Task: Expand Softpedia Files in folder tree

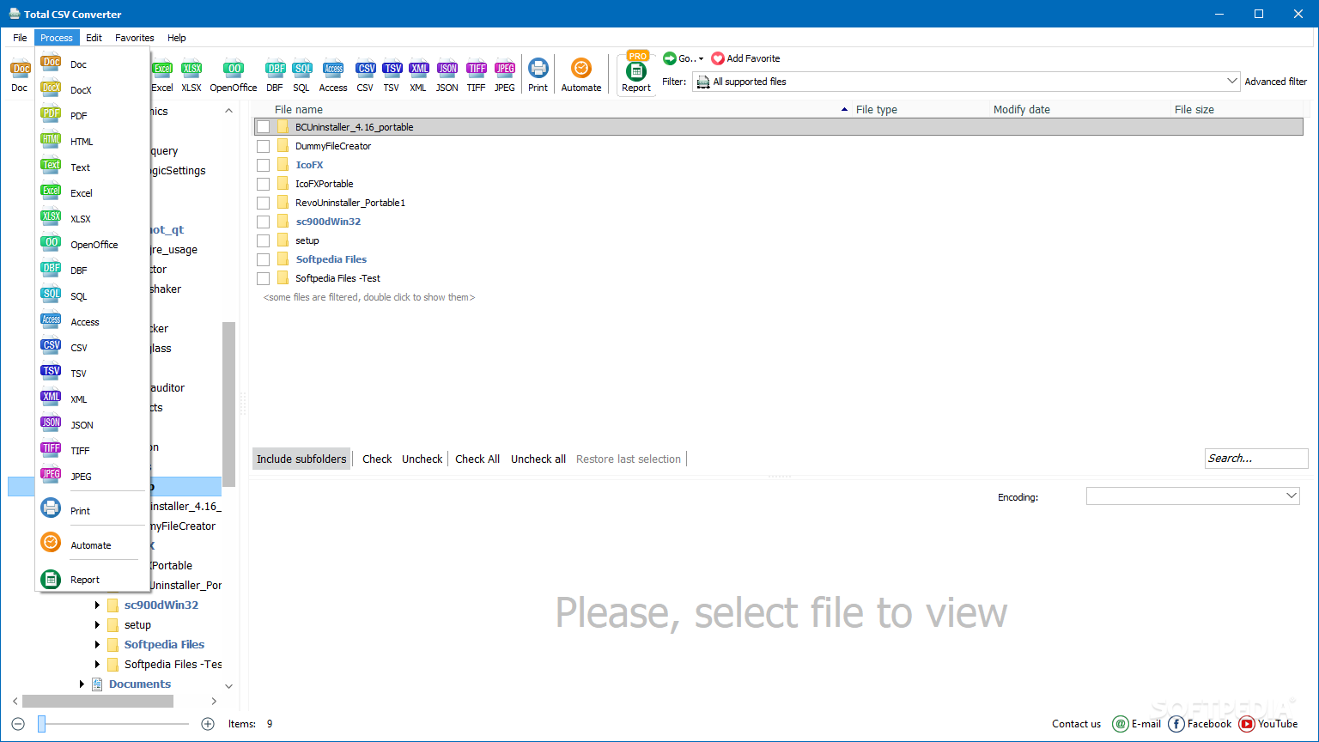Action: (97, 645)
